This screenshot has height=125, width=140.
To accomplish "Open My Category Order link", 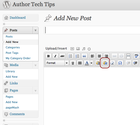I will 18,58.
